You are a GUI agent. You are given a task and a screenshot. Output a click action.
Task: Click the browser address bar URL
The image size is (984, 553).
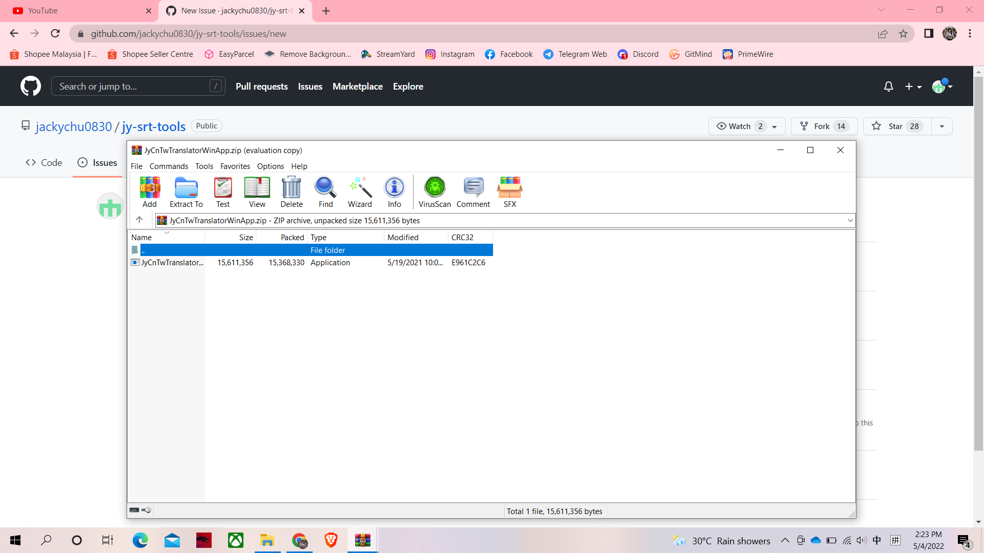pyautogui.click(x=189, y=34)
